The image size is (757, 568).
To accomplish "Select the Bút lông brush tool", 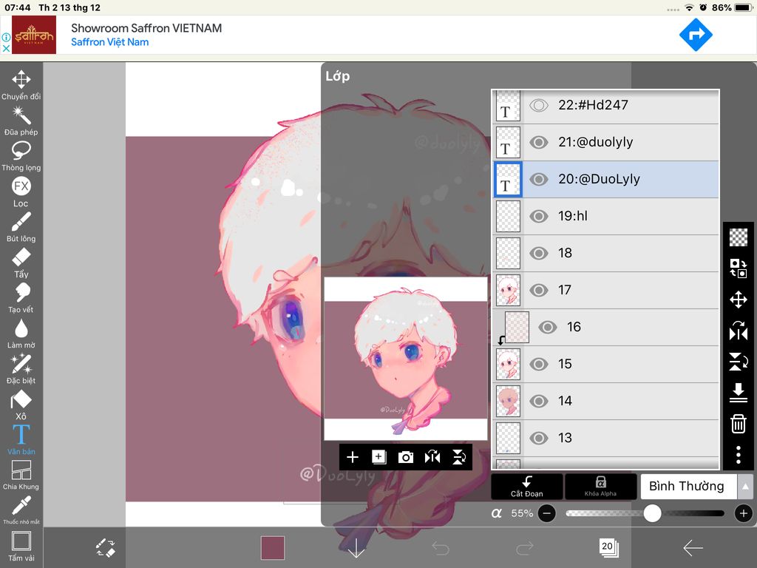I will pyautogui.click(x=21, y=227).
